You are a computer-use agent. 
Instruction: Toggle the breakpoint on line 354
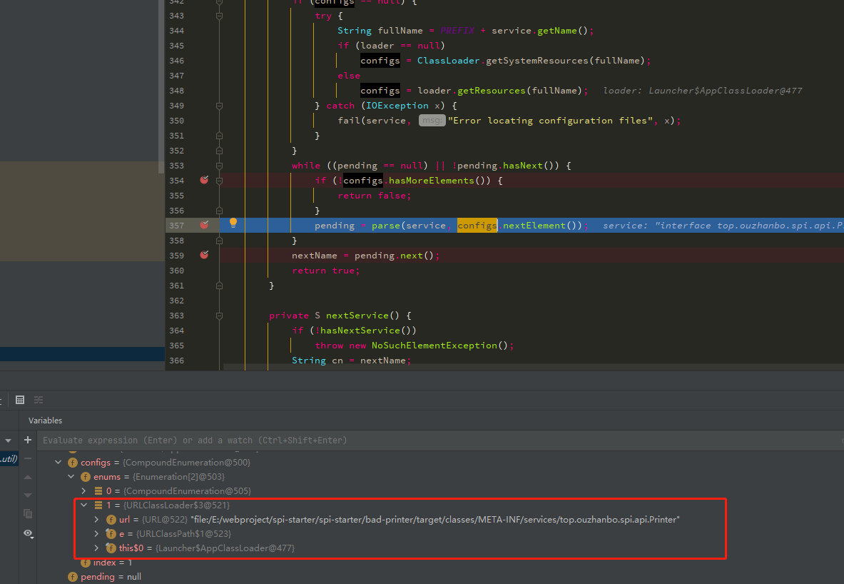tap(204, 180)
